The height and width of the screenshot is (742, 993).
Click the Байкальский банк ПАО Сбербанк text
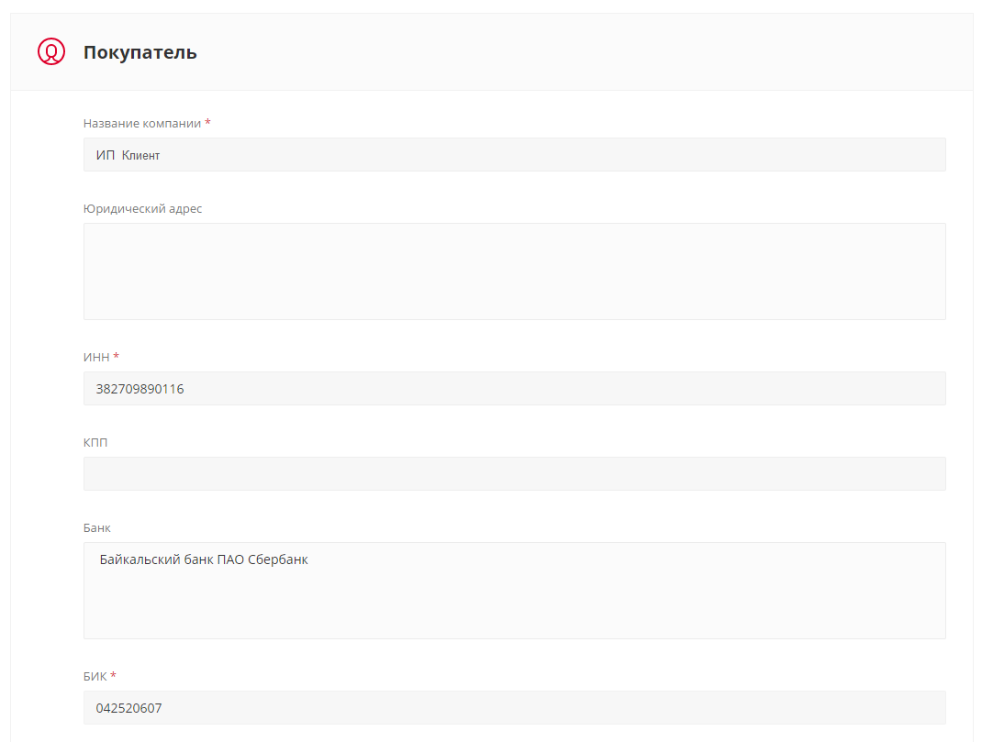(204, 559)
